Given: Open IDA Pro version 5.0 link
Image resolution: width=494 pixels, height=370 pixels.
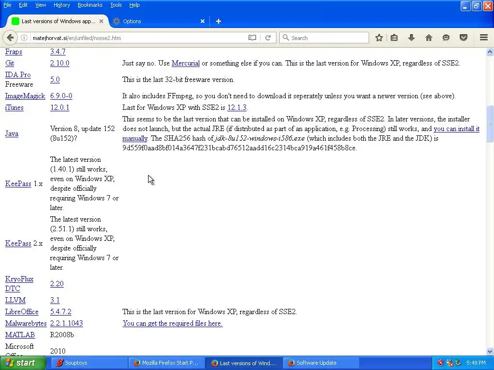Looking at the screenshot, I should click(55, 79).
